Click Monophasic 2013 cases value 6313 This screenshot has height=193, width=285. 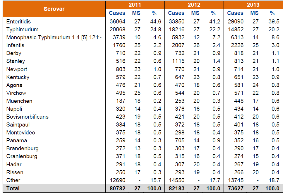click(x=237, y=37)
